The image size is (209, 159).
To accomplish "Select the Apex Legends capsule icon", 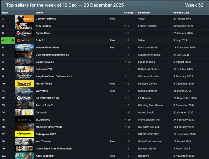I will click(24, 156).
